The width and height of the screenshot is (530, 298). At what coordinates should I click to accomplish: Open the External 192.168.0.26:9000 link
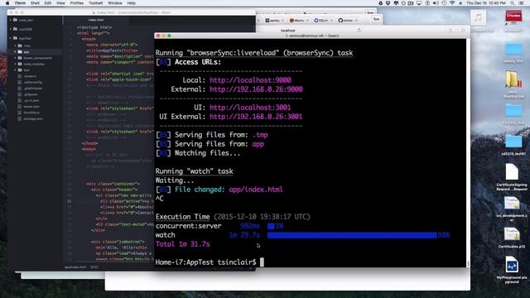pyautogui.click(x=256, y=89)
